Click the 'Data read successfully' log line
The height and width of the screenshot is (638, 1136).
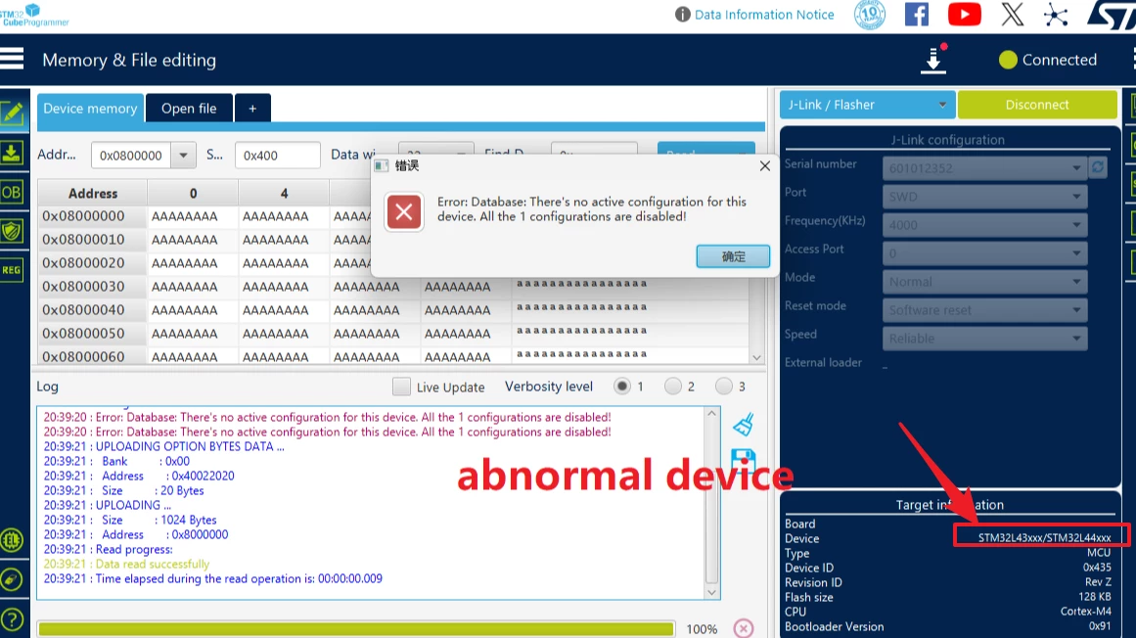tap(126, 564)
